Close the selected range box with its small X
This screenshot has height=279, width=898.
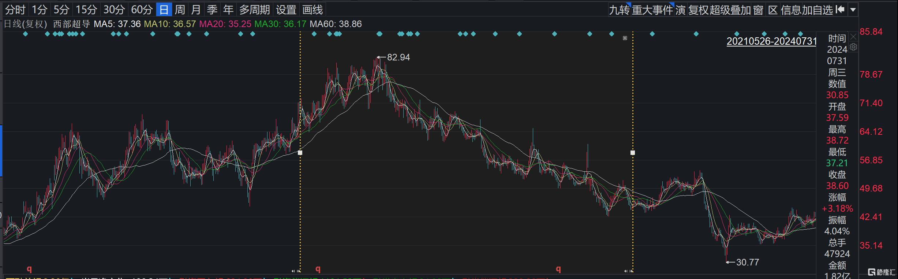(x=625, y=38)
